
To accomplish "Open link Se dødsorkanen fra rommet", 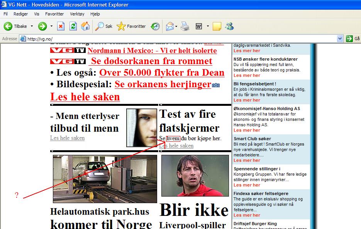I will 151,61.
